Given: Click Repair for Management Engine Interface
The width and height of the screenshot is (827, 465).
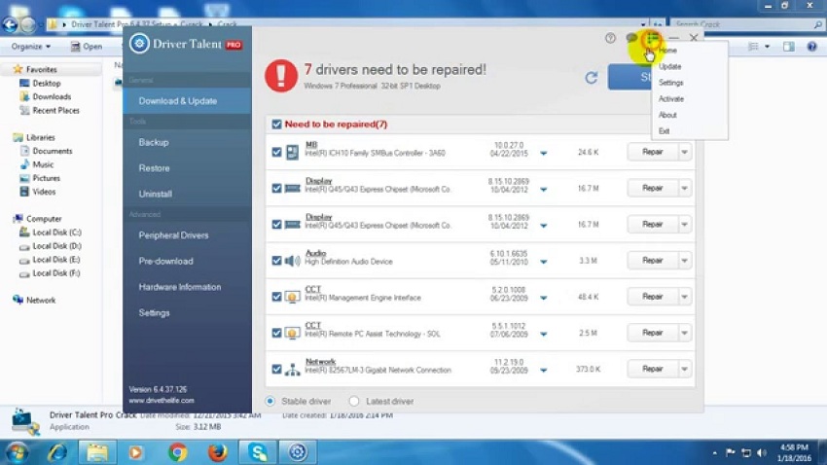Looking at the screenshot, I should pos(653,297).
